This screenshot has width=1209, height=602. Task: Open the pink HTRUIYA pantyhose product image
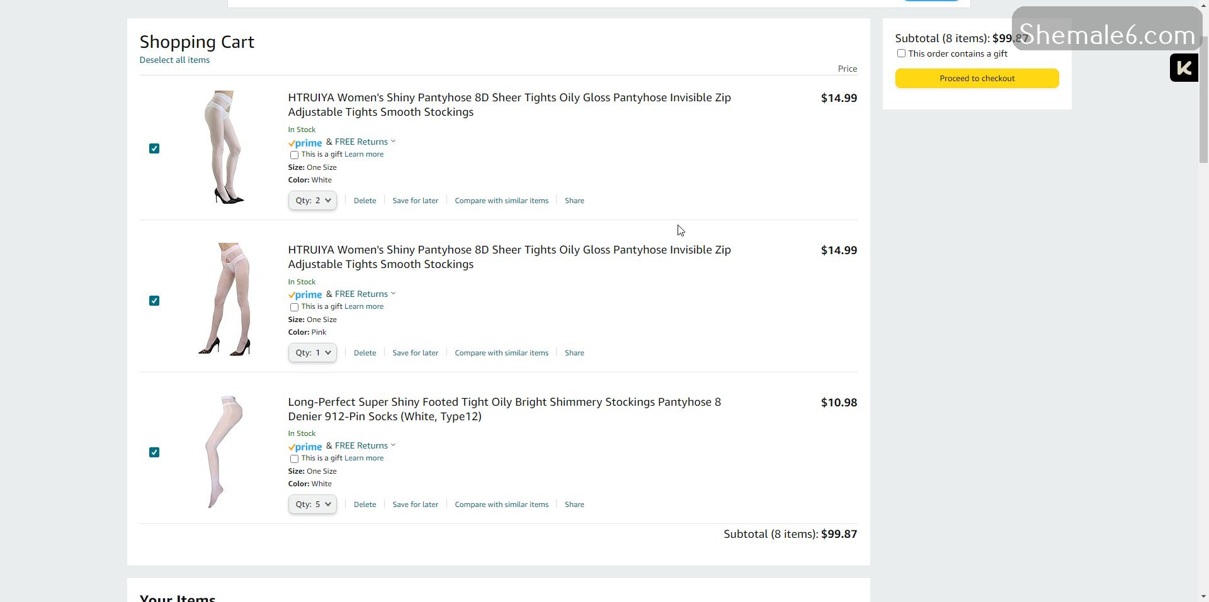tap(224, 299)
